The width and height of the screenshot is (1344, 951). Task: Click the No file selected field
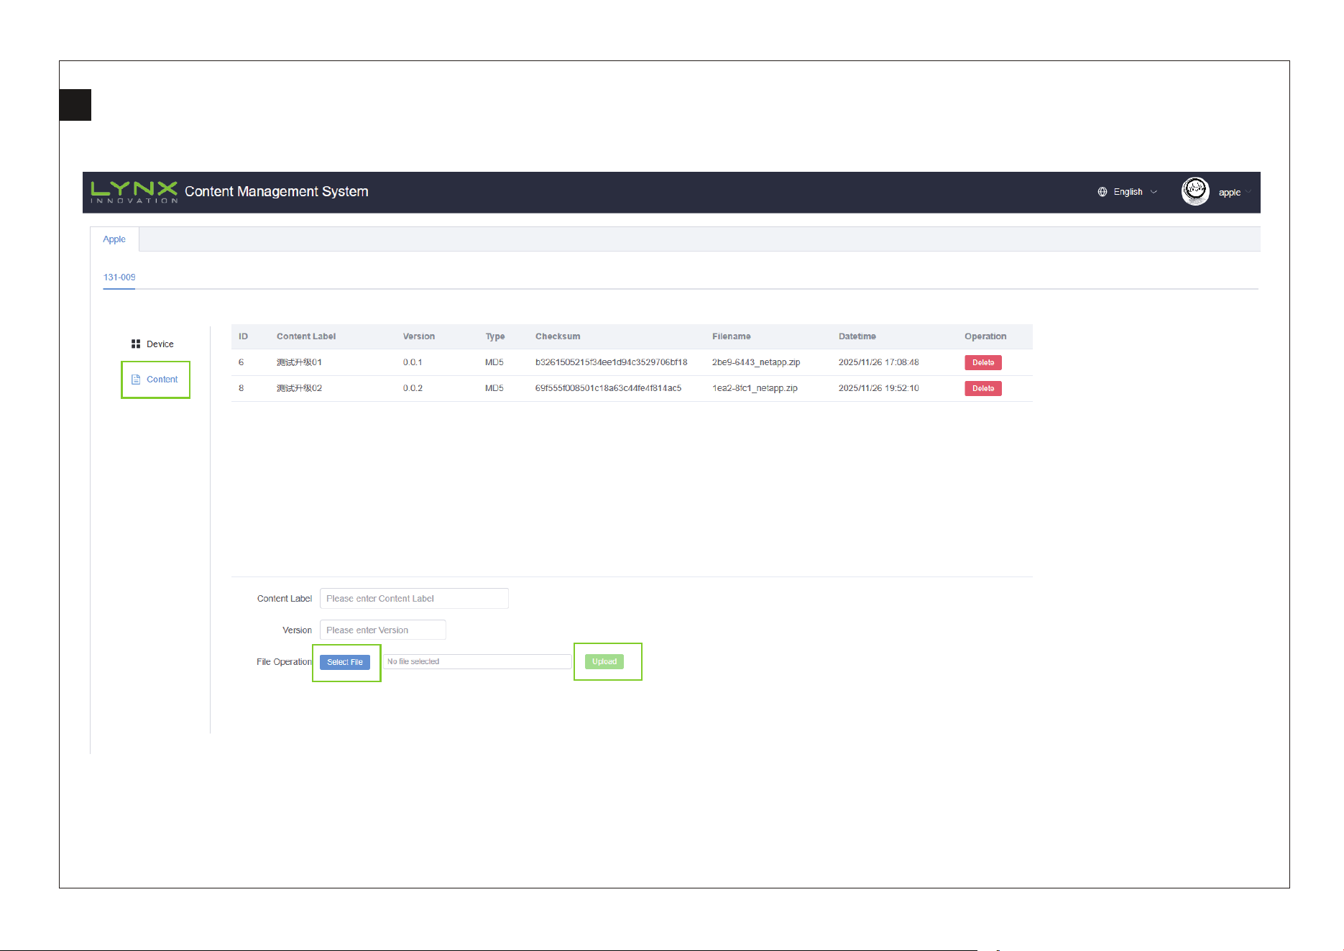pyautogui.click(x=477, y=662)
